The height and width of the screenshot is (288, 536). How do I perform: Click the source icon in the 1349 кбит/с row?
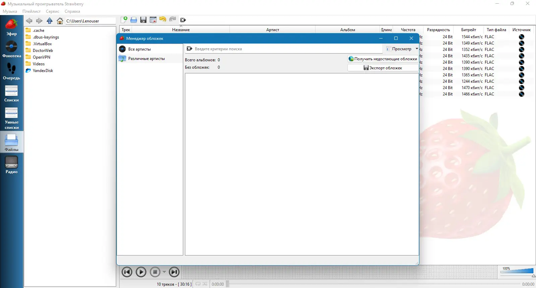522,43
